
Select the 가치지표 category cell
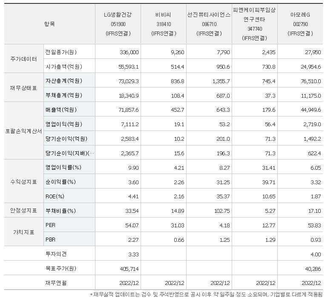point(23,232)
